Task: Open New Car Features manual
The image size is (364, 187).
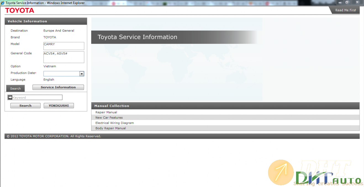Action: click(x=109, y=117)
